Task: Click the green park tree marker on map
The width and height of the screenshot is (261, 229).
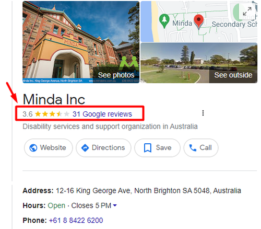Action: 164,21
